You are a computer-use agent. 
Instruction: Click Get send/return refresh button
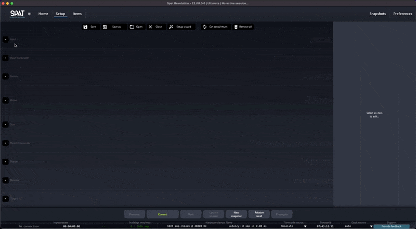tap(215, 27)
